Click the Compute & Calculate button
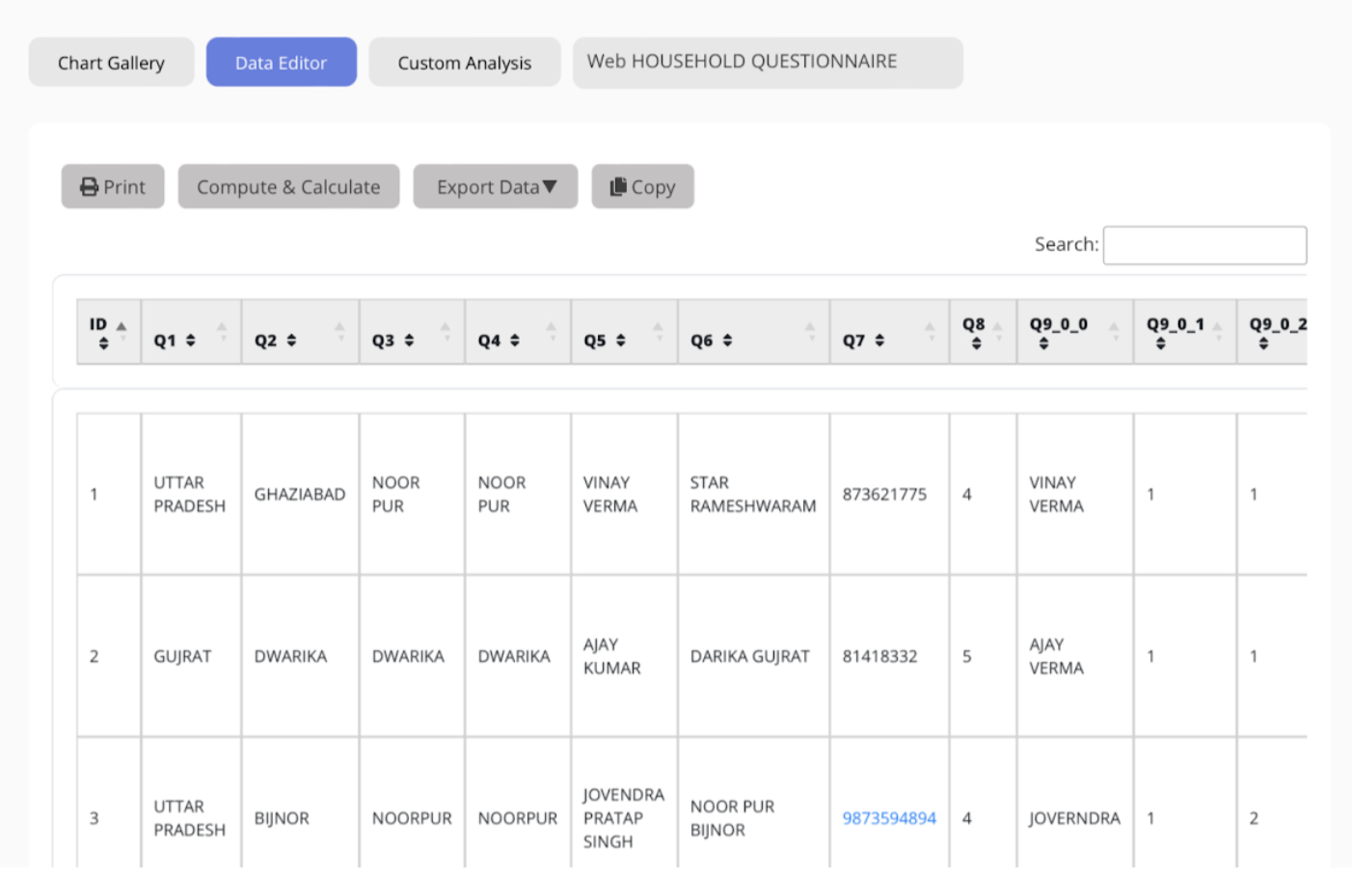Viewport: 1352px width, 875px height. (x=288, y=186)
